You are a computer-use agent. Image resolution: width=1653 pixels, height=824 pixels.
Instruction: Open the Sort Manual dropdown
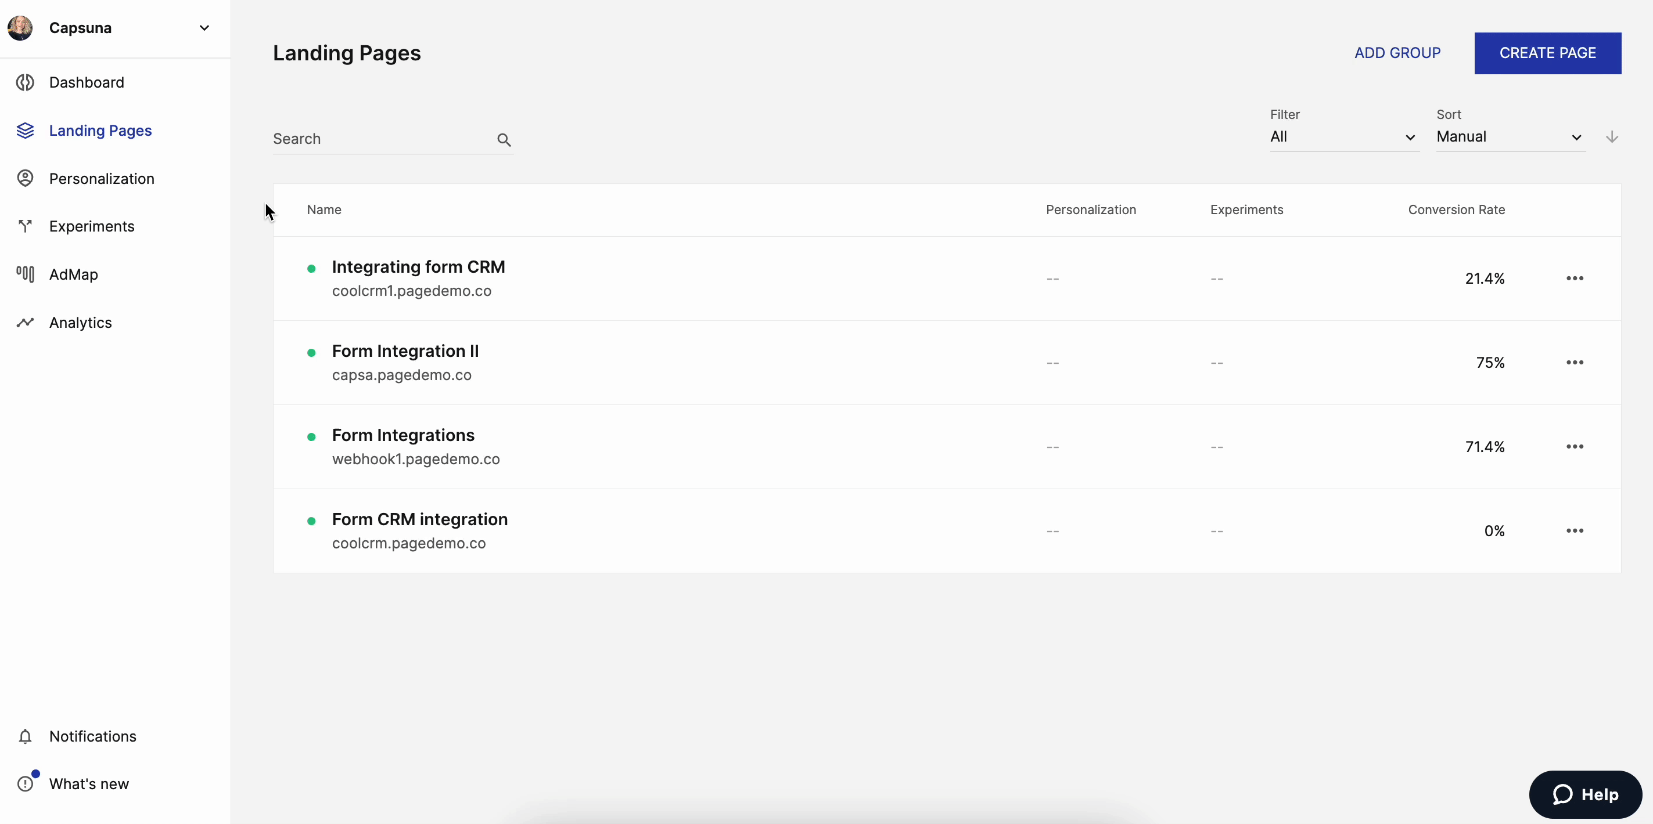1510,136
